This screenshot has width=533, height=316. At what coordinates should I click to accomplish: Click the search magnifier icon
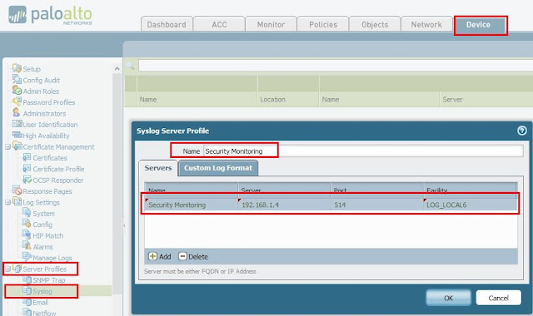click(x=130, y=66)
